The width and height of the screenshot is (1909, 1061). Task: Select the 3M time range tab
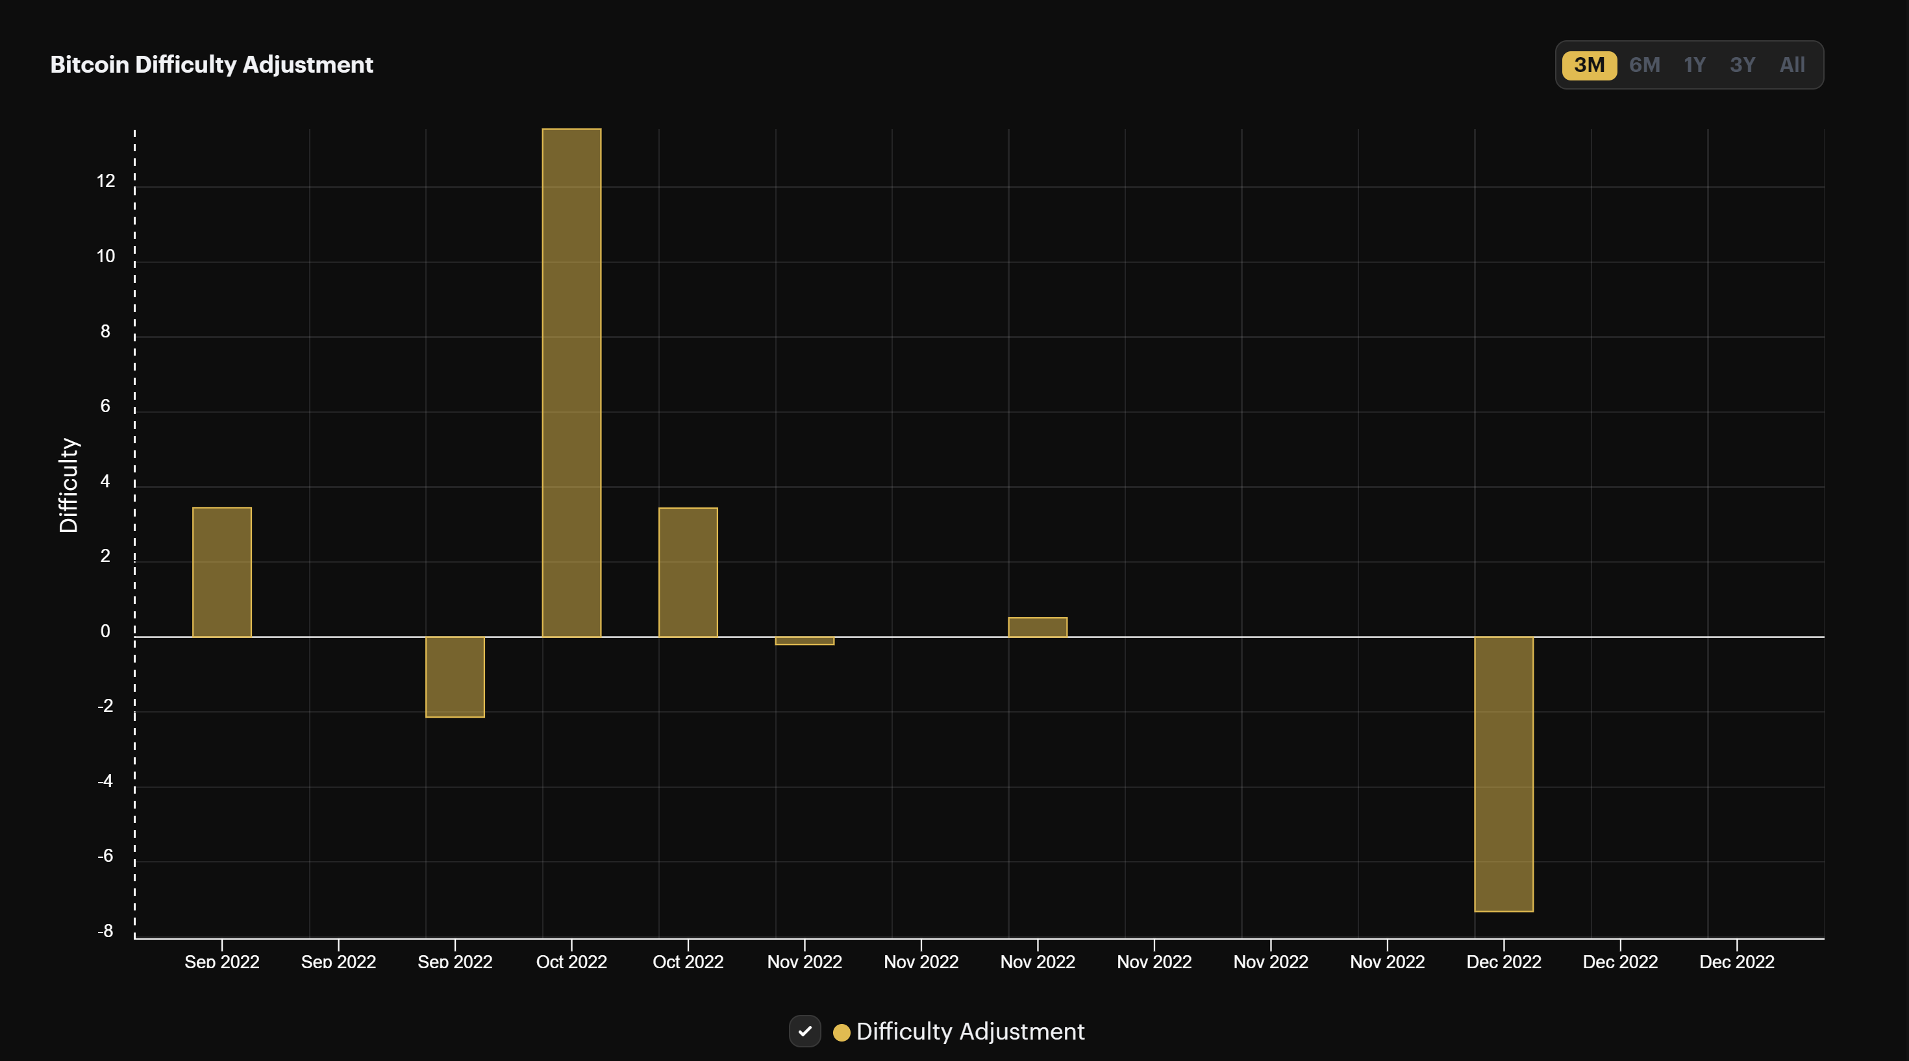pyautogui.click(x=1589, y=65)
